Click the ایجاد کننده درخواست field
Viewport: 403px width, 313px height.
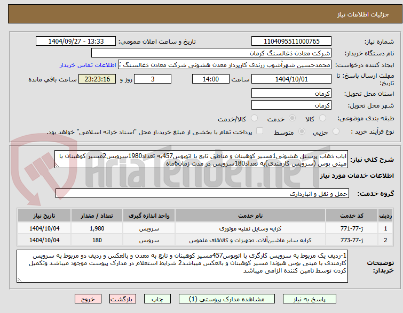click(225, 65)
